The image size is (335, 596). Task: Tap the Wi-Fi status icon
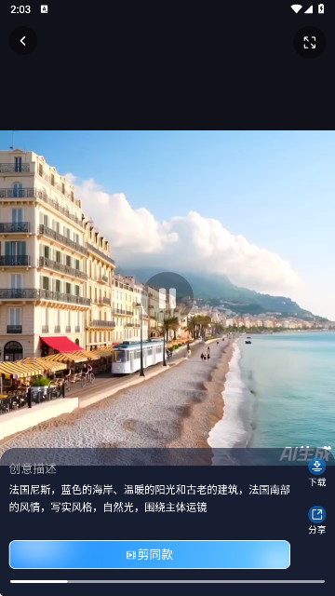pos(296,9)
